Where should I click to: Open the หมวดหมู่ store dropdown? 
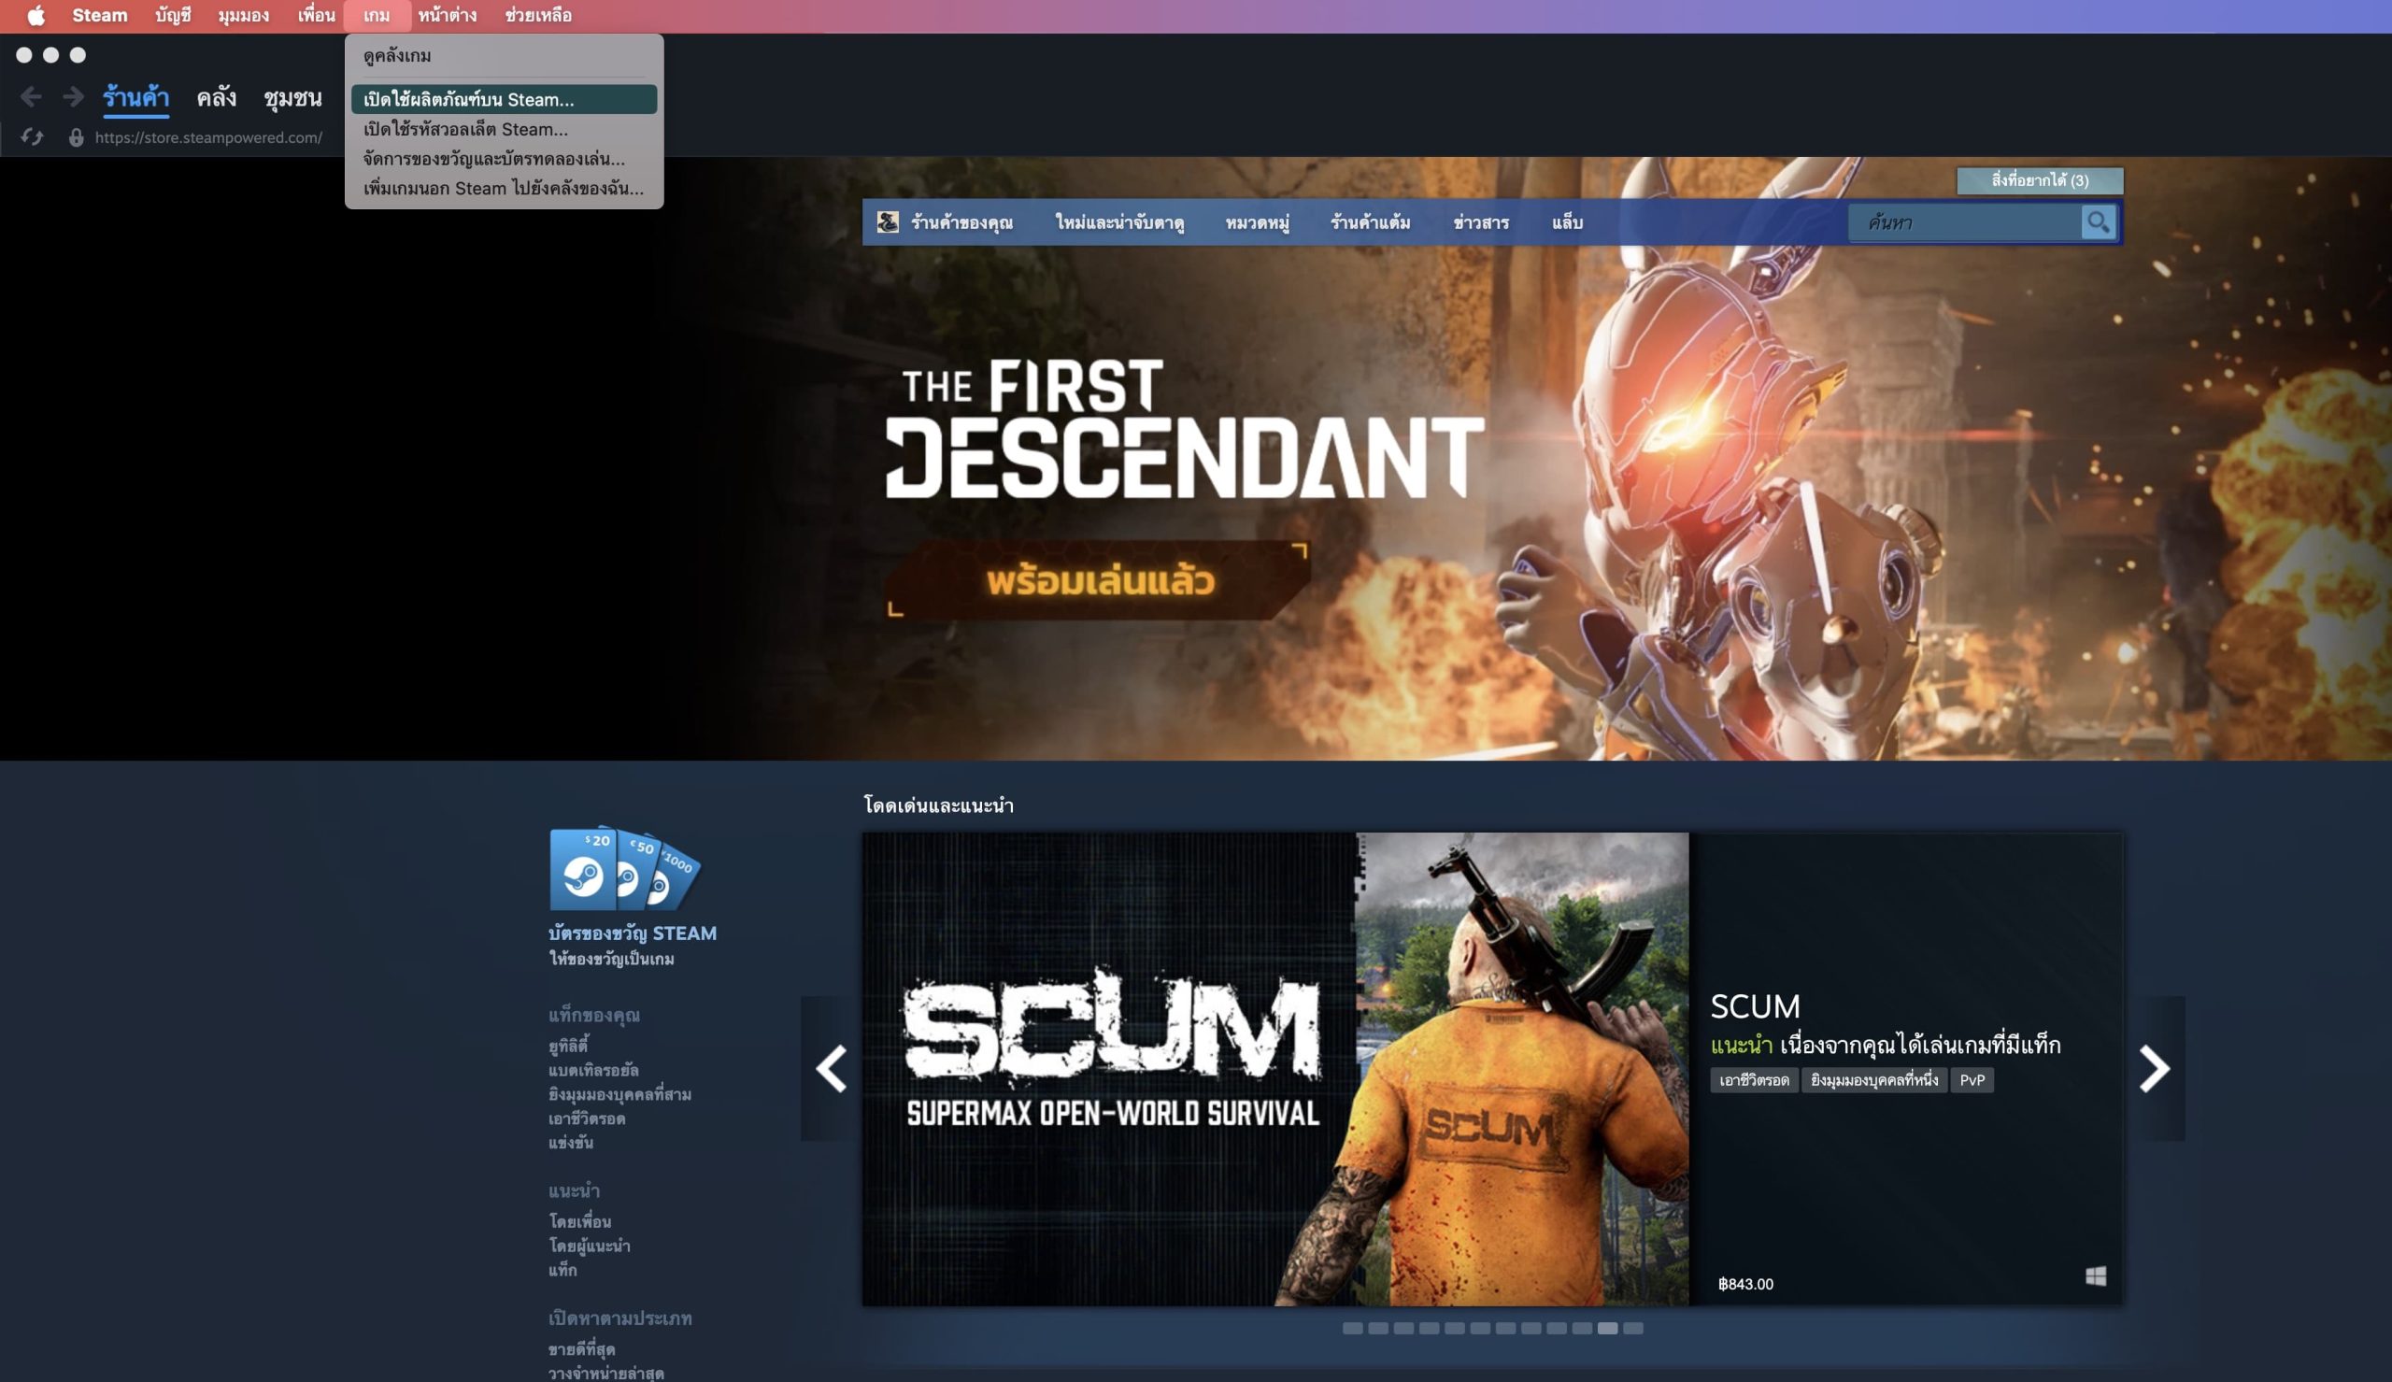point(1257,222)
